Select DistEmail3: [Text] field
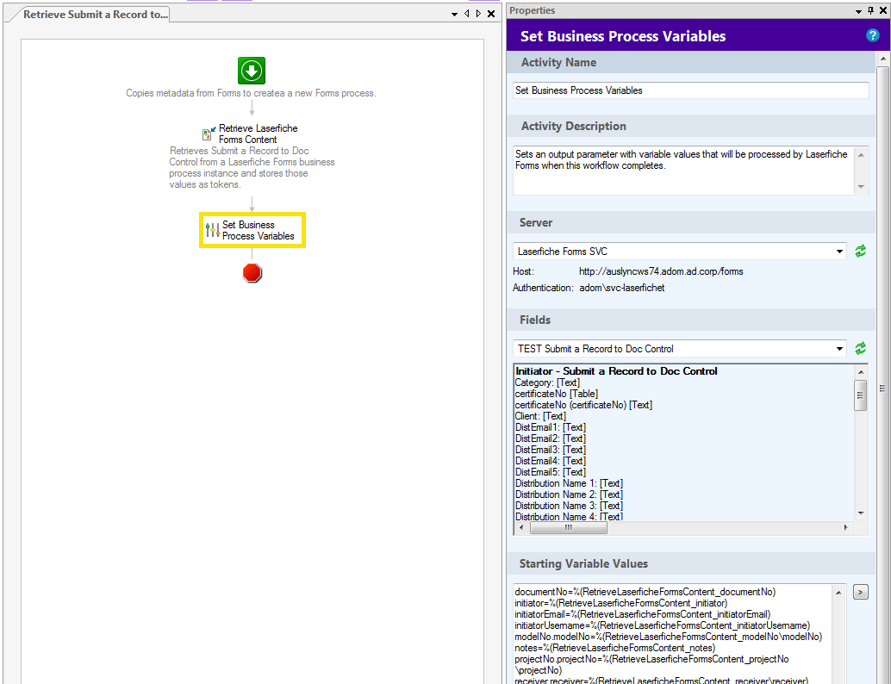891x684 pixels. tap(550, 450)
